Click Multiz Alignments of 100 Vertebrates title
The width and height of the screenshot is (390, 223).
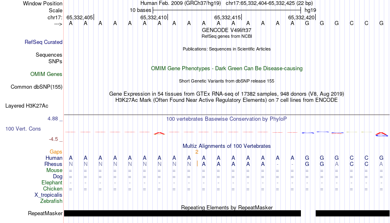point(227,146)
